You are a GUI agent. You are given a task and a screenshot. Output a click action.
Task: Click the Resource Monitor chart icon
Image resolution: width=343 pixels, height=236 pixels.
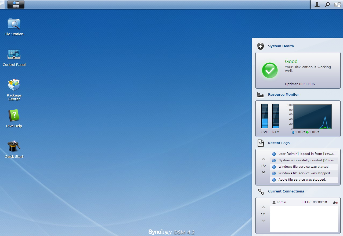(x=261, y=95)
